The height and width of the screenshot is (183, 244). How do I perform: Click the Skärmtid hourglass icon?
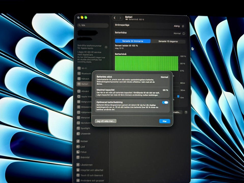pyautogui.click(x=79, y=157)
